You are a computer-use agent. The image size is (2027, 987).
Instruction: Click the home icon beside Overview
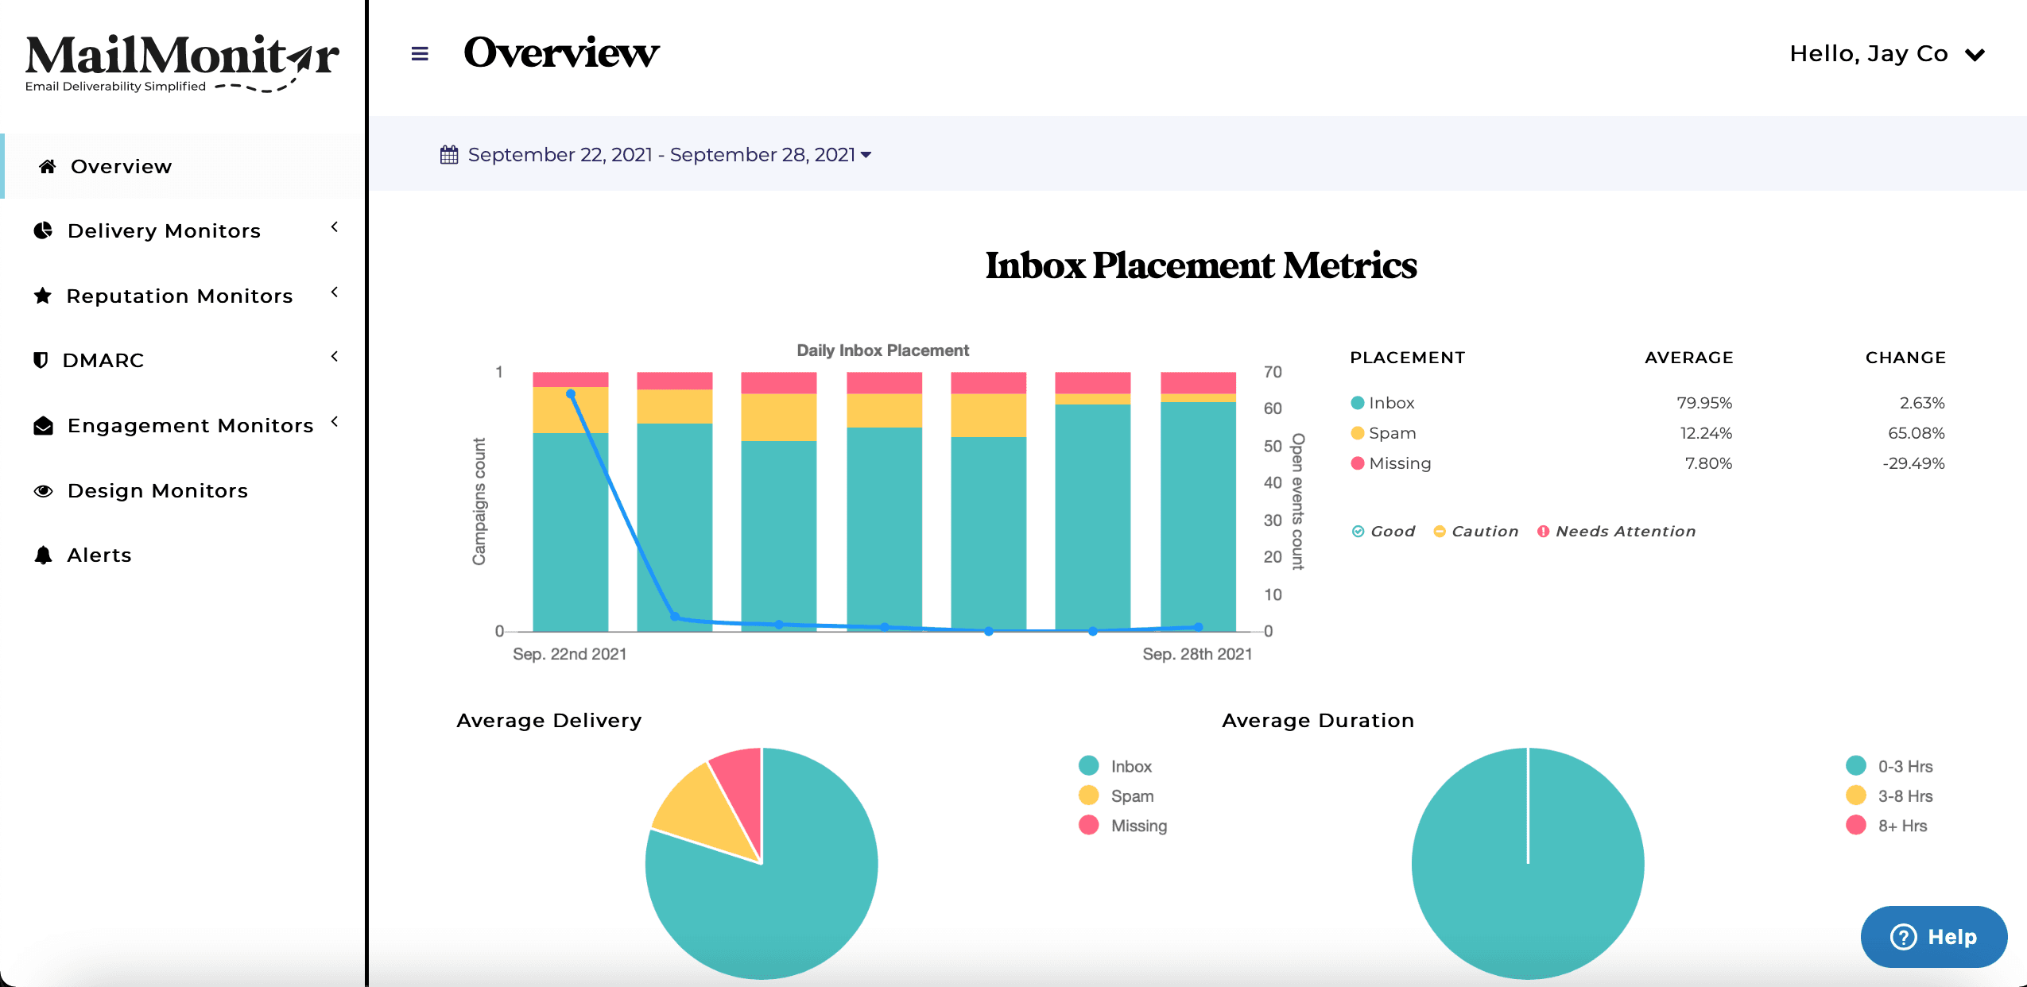(48, 166)
